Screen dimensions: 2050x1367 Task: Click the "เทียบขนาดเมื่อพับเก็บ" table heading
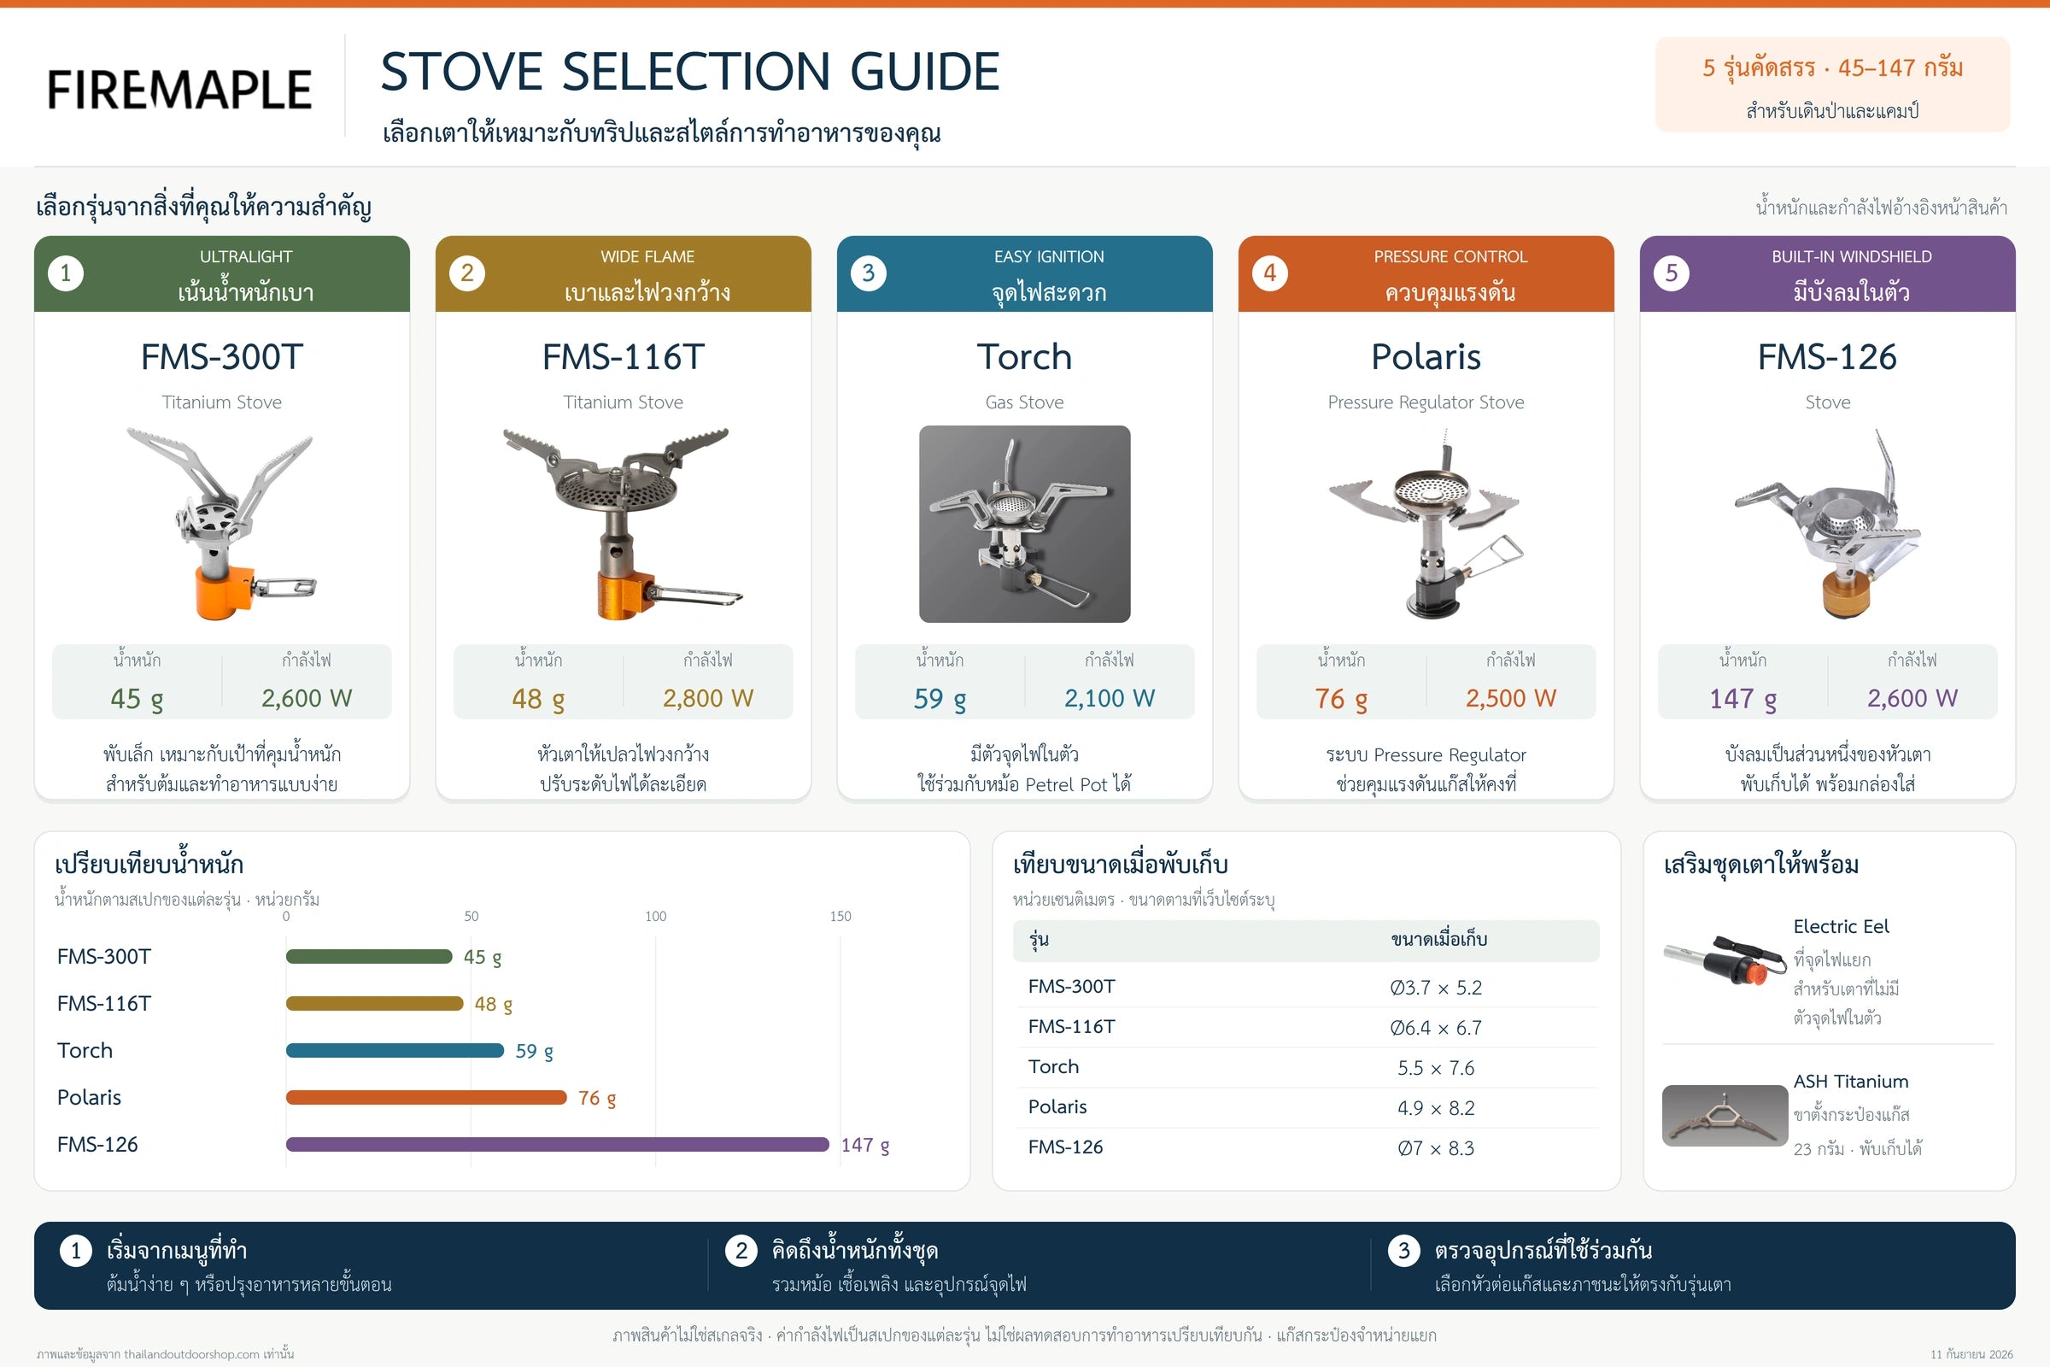(1121, 865)
